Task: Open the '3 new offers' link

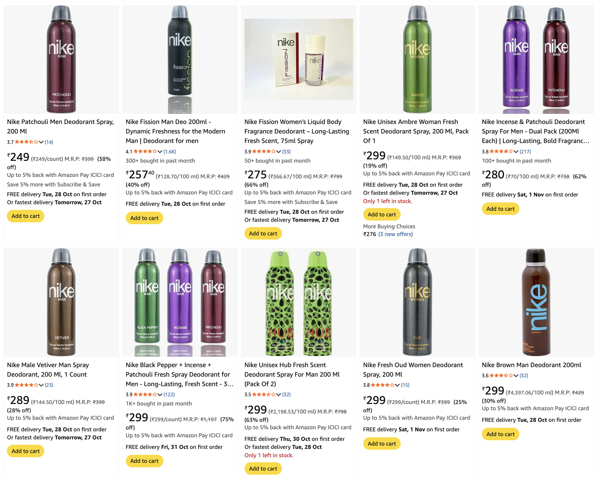Action: [395, 234]
